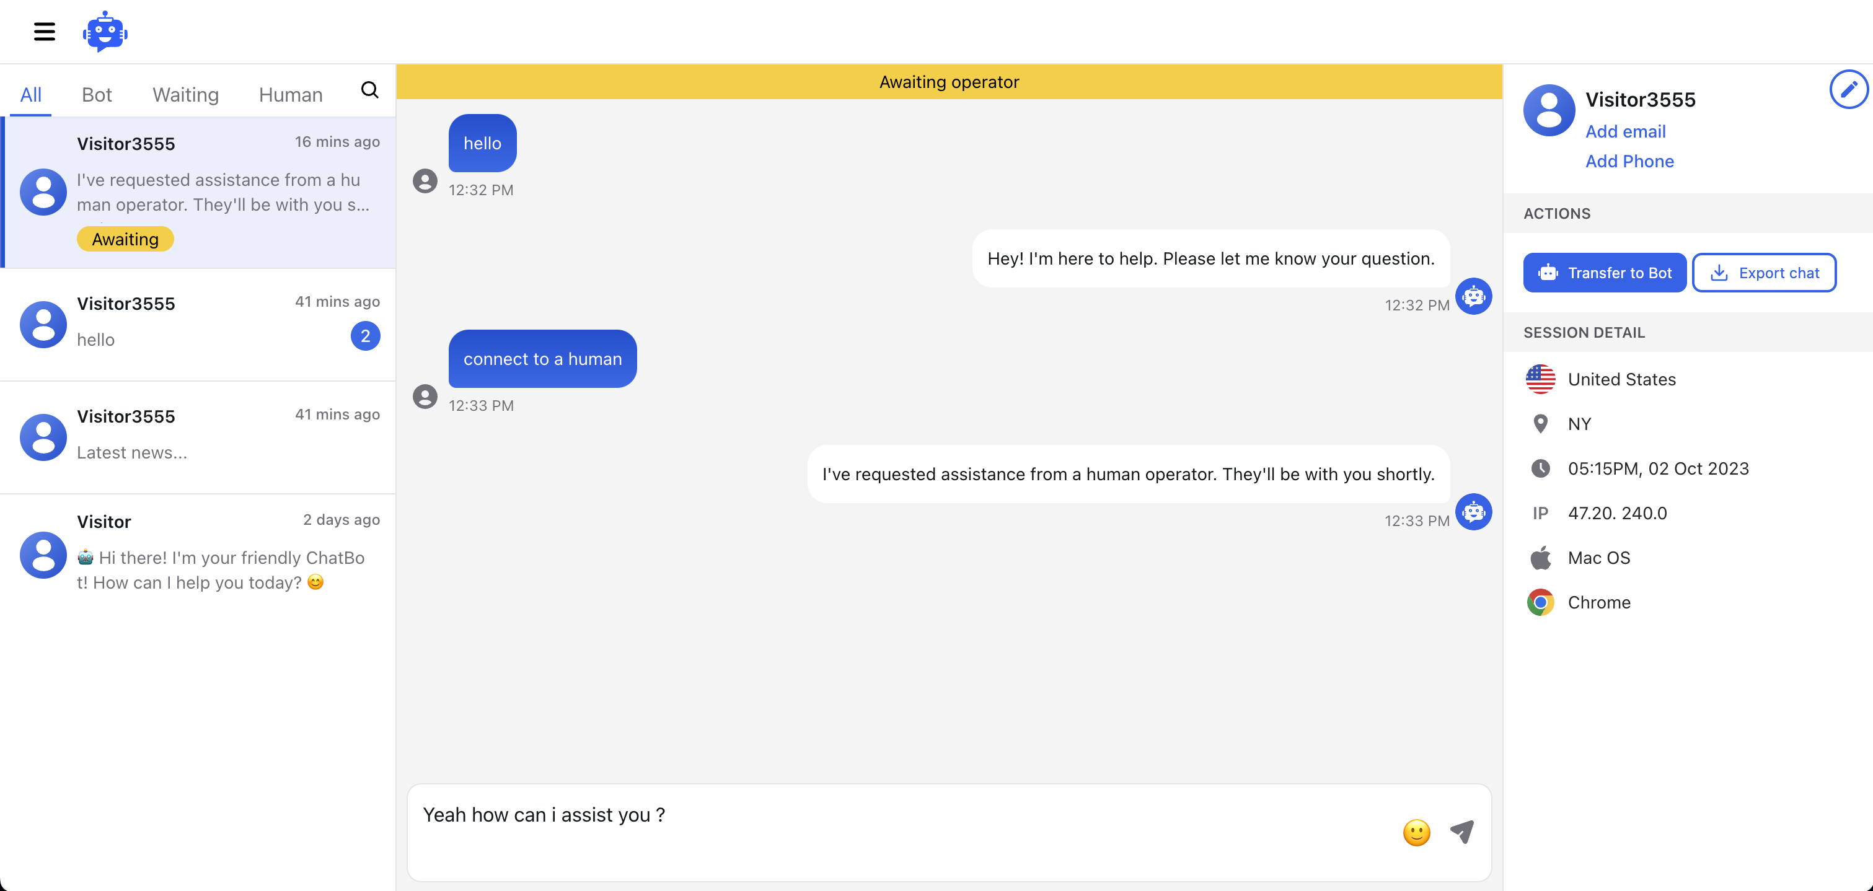Switch to the Bot tab
Screen dimensions: 1873x891
click(96, 94)
